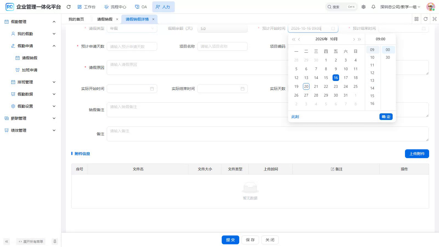Expand the 排班管理 submenu
Screen dimensions: 439x247
point(54,82)
